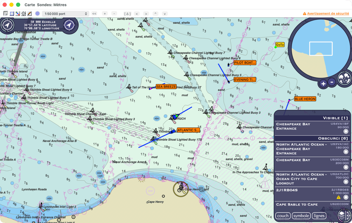This screenshot has width=352, height=223.
Task: Pick the four-arrow move tool
Action: coord(23,13)
